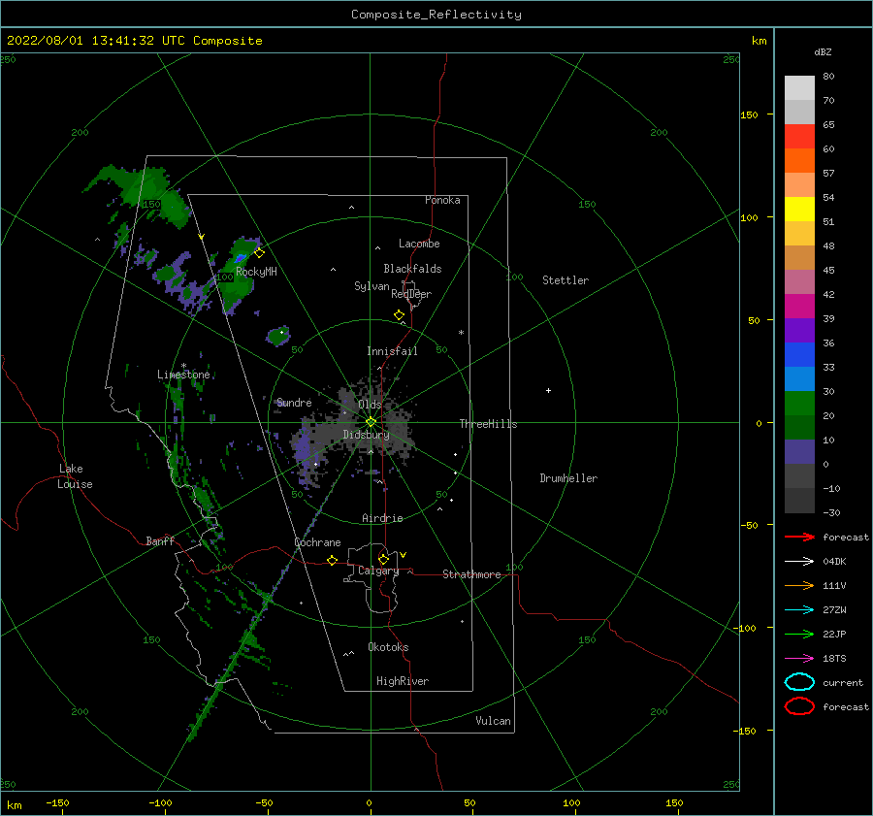Click the magenta 18TS arrow in legend
Image resolution: width=873 pixels, height=816 pixels.
[x=799, y=659]
